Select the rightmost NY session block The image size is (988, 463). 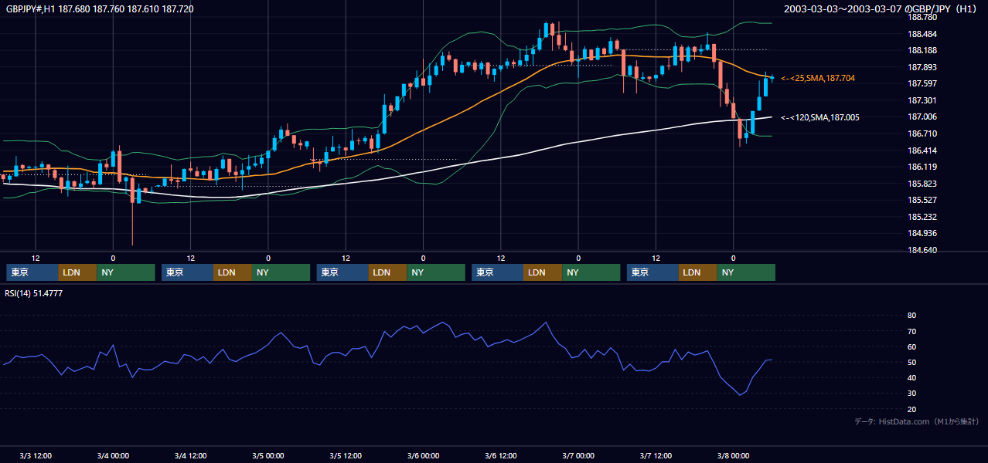(746, 272)
